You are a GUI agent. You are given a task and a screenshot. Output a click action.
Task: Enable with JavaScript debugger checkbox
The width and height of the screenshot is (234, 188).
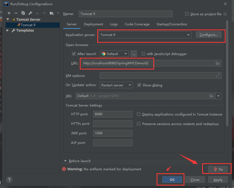point(143,54)
